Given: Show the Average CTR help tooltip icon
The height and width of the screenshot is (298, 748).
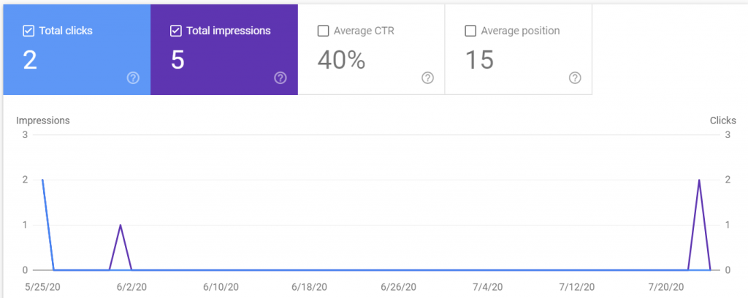Looking at the screenshot, I should click(x=428, y=78).
